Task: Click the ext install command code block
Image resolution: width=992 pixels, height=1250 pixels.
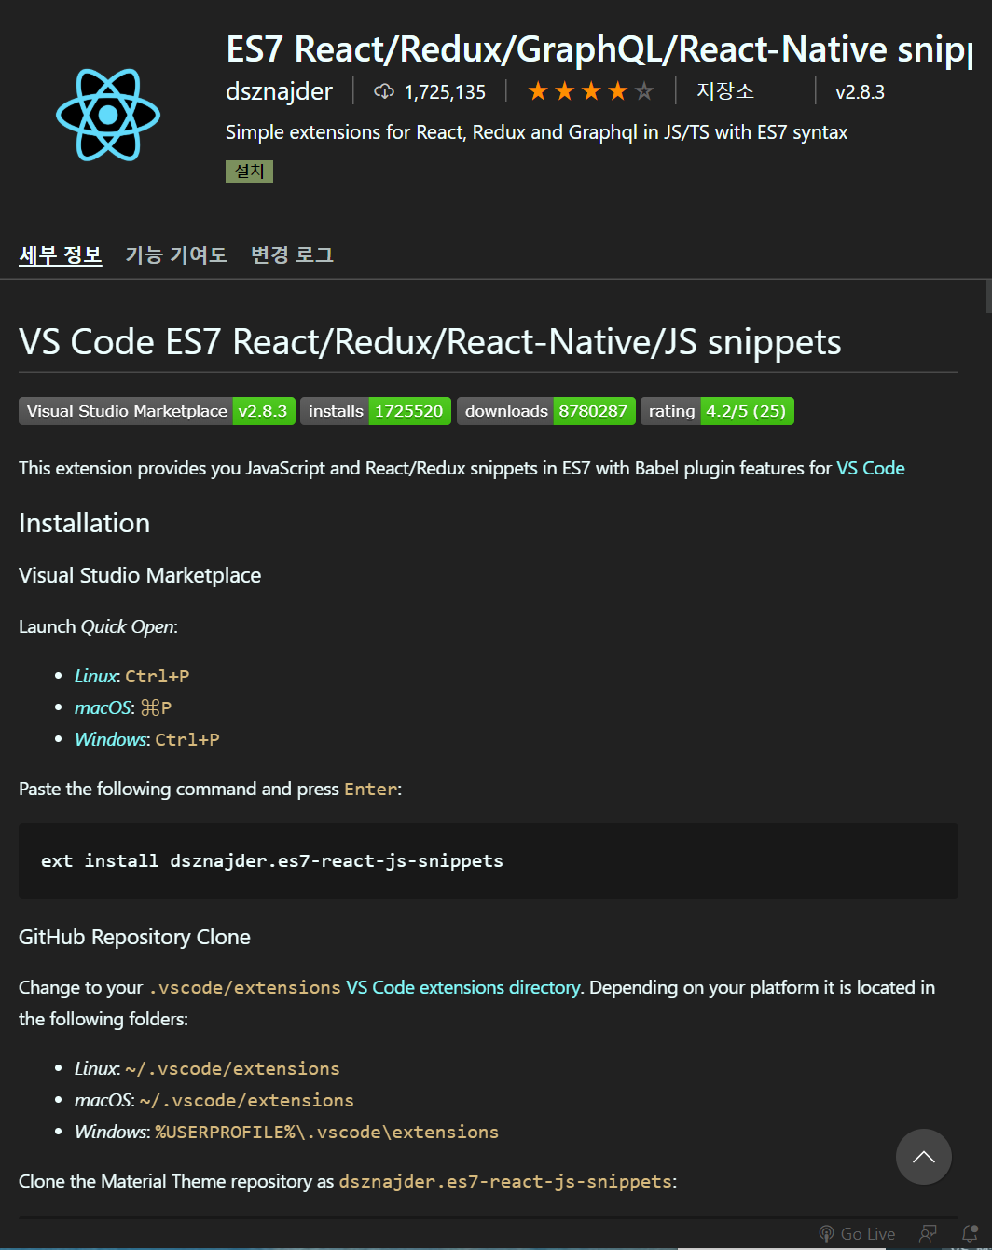Action: coord(489,860)
